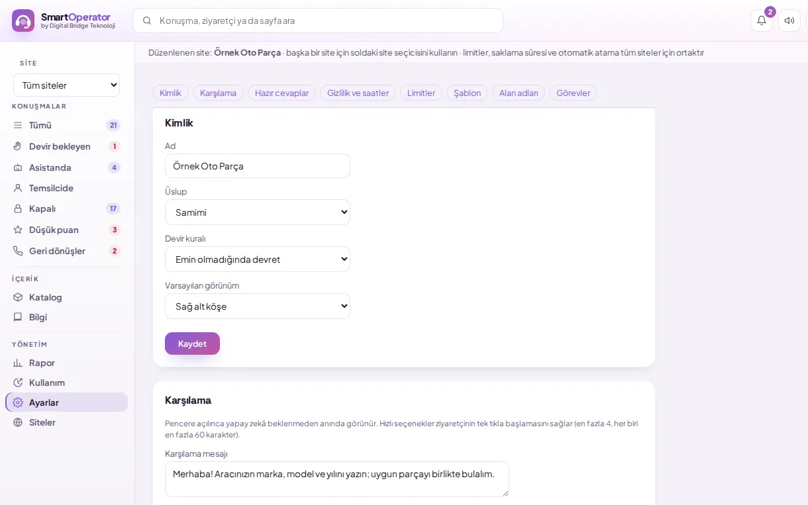The height and width of the screenshot is (505, 808).
Task: Click the gauge icon beside Kullanım
Action: (x=18, y=383)
